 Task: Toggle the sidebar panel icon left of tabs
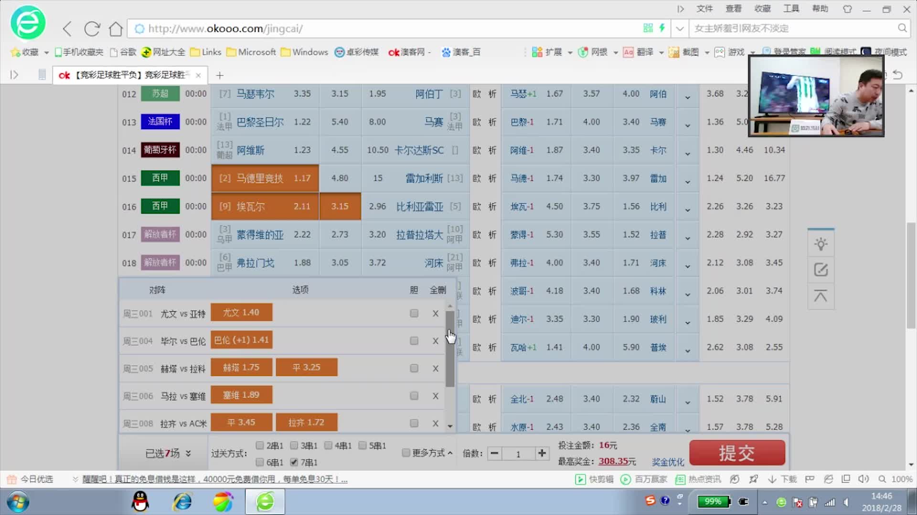point(14,75)
